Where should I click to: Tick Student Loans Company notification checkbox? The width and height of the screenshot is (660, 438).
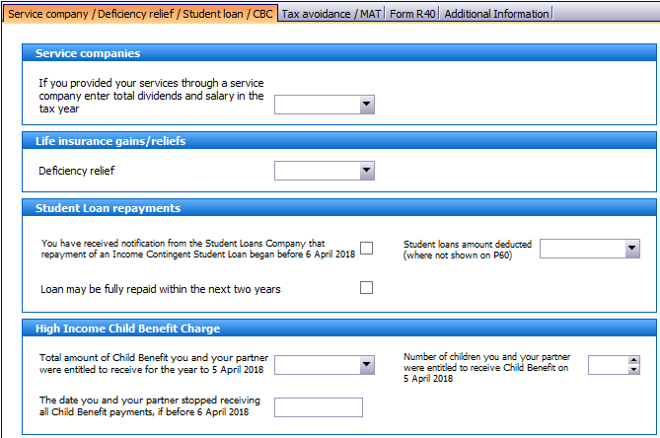pos(367,249)
